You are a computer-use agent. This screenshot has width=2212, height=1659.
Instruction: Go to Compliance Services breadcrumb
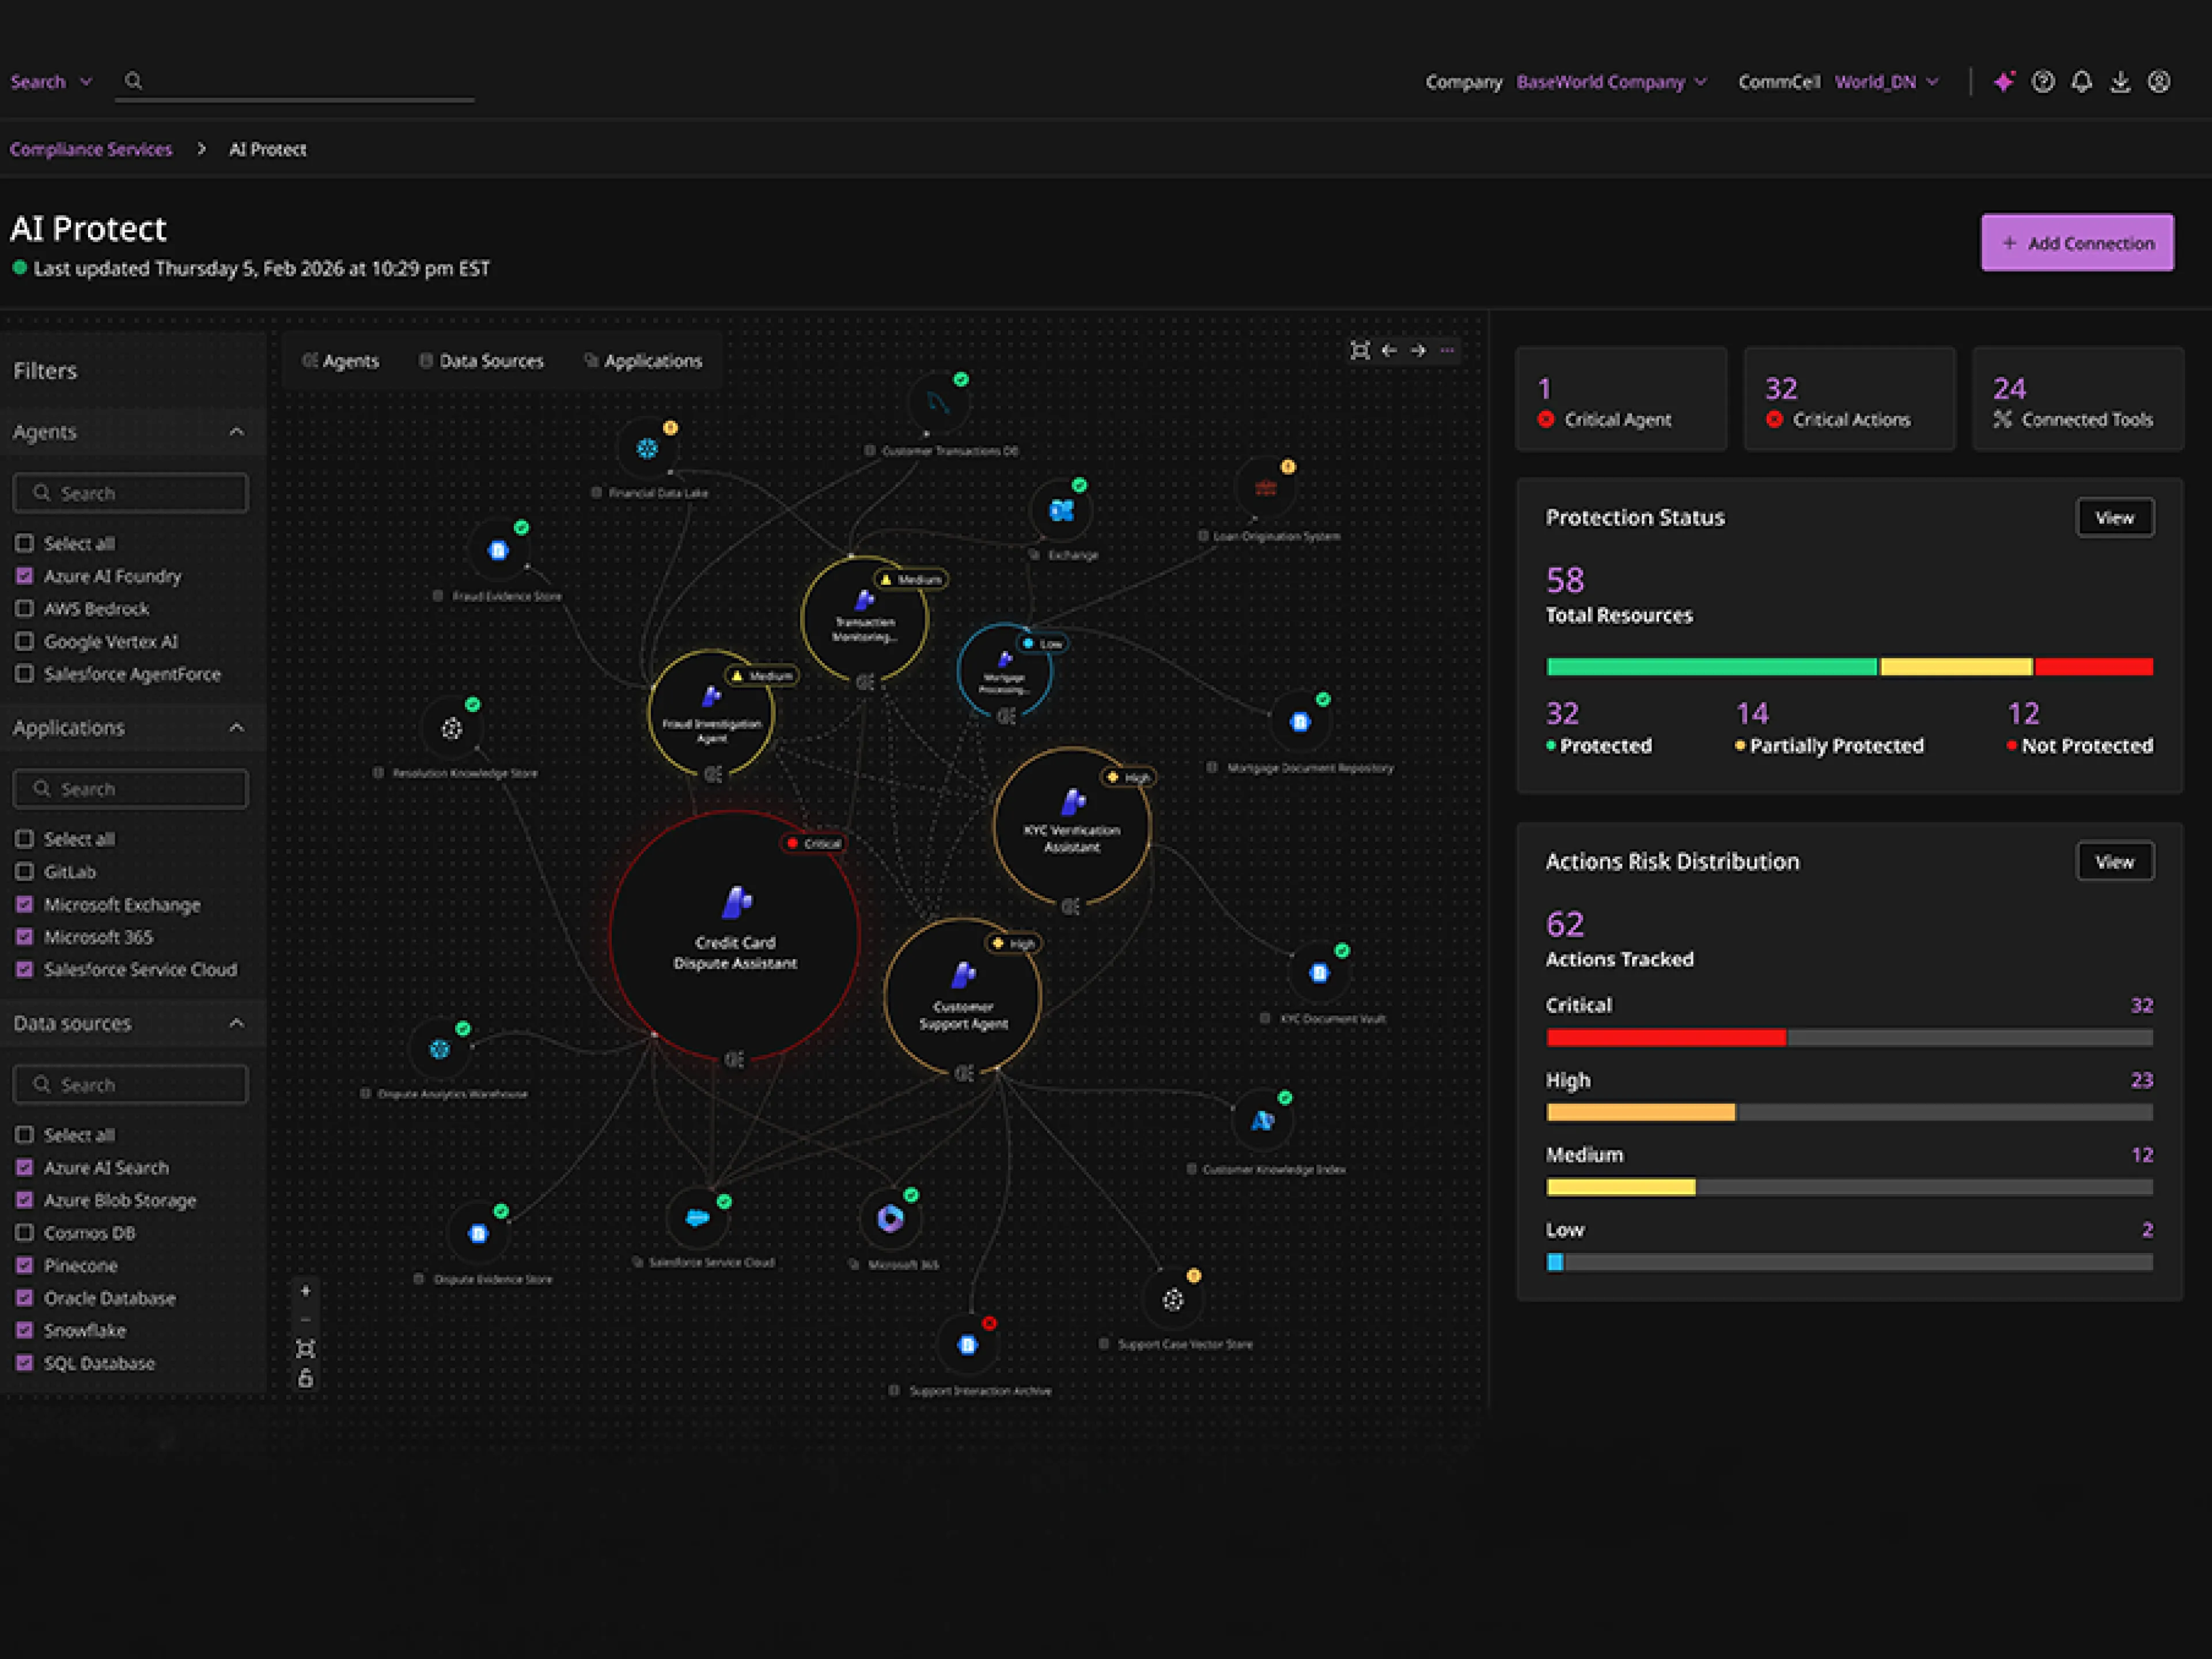click(91, 149)
